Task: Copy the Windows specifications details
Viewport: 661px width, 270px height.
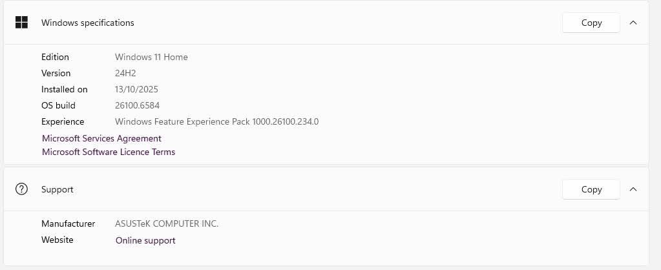Action: tap(591, 23)
